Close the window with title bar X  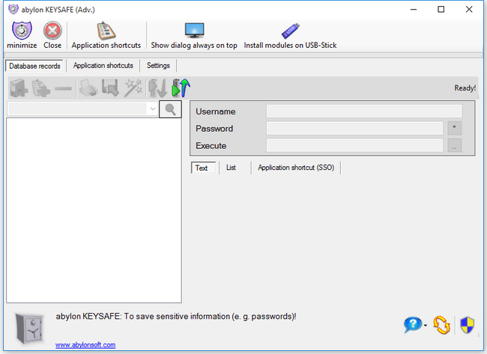pyautogui.click(x=469, y=9)
